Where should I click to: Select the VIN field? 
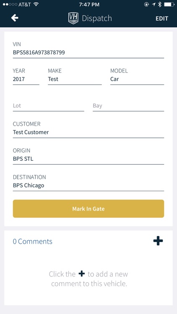88,50
